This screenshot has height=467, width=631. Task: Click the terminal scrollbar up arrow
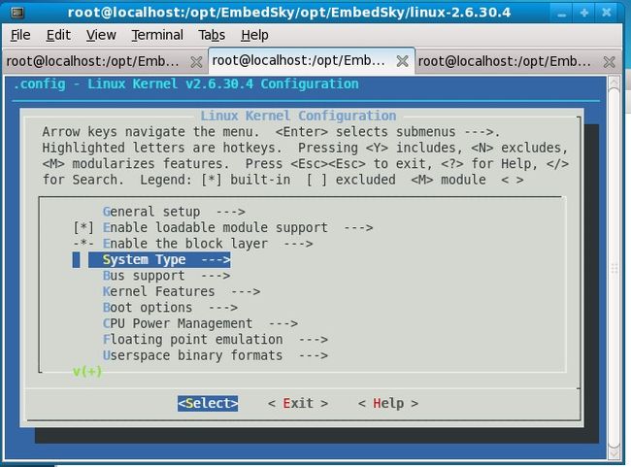pyautogui.click(x=614, y=83)
